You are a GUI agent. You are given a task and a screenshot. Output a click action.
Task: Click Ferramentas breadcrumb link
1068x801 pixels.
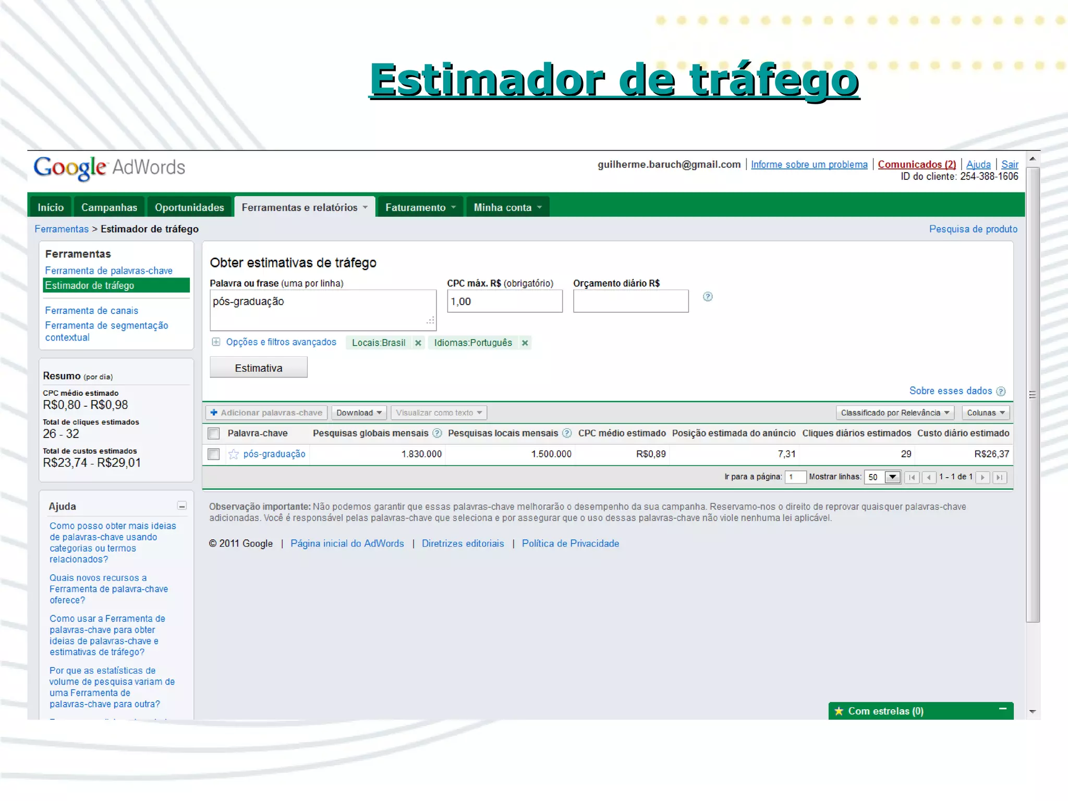coord(62,229)
